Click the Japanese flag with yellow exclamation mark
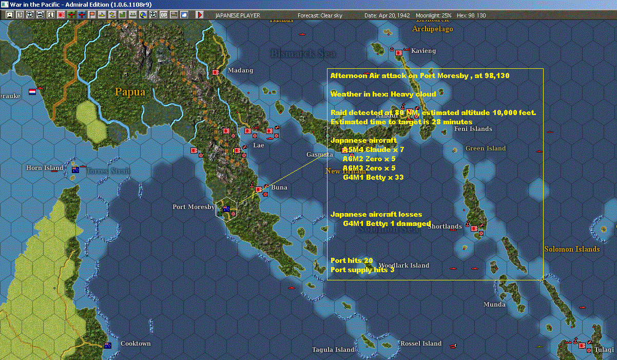The height and width of the screenshot is (360, 617). pyautogui.click(x=237, y=150)
